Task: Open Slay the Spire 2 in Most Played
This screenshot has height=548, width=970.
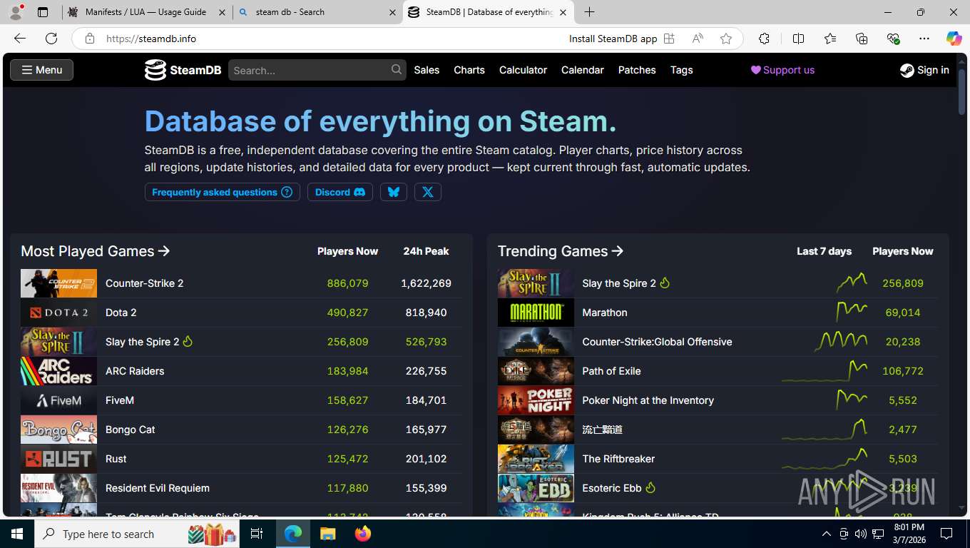Action: tap(143, 342)
